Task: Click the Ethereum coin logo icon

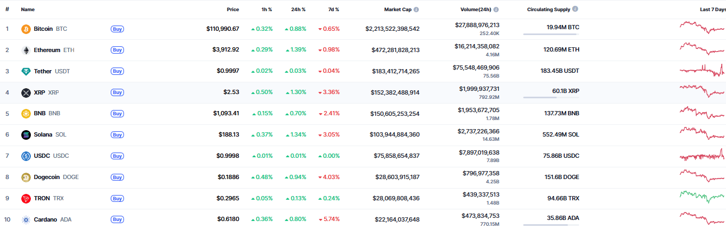Action: coord(26,50)
